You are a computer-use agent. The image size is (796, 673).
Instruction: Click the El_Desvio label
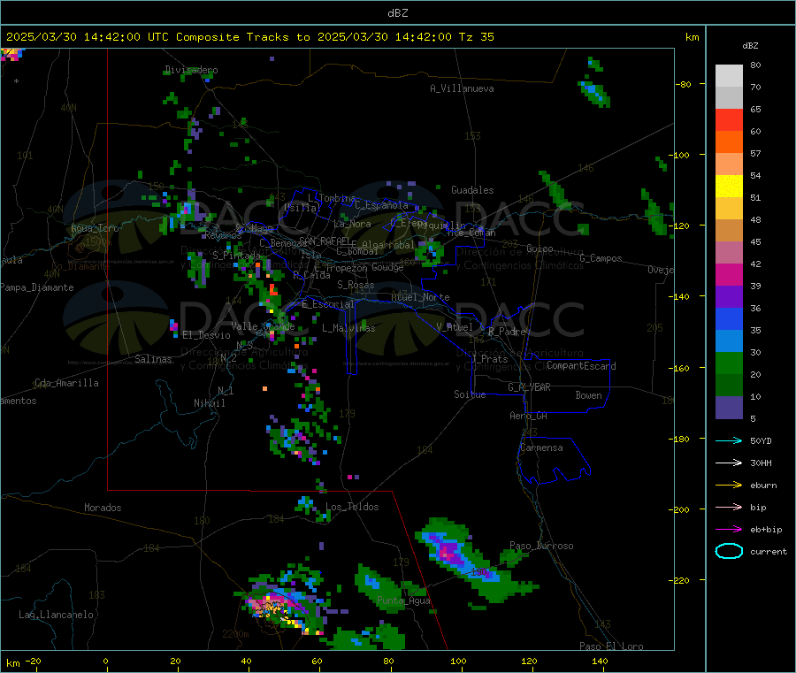(x=206, y=335)
